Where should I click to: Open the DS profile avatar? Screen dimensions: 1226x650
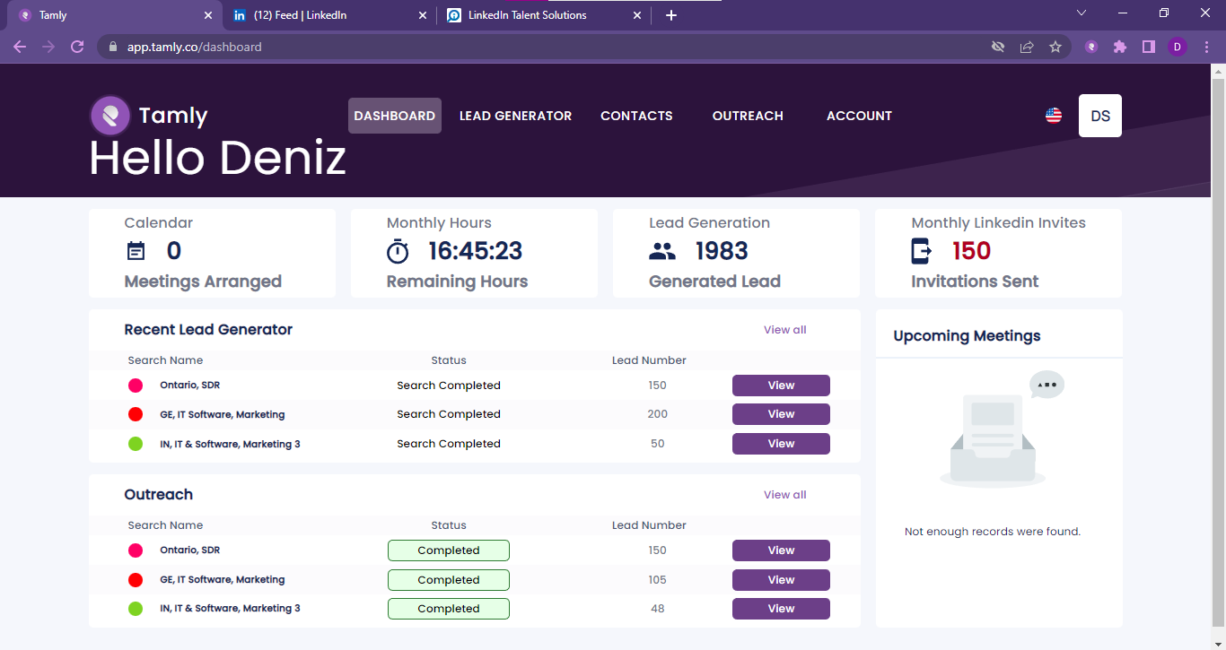[x=1100, y=116]
